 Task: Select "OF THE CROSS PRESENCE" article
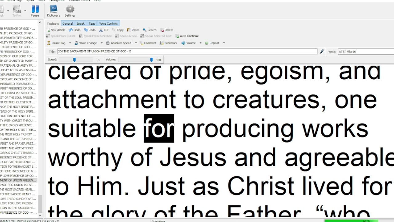click(x=18, y=125)
